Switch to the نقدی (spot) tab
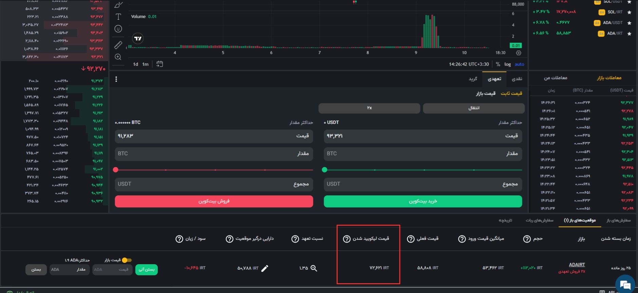 pos(517,79)
